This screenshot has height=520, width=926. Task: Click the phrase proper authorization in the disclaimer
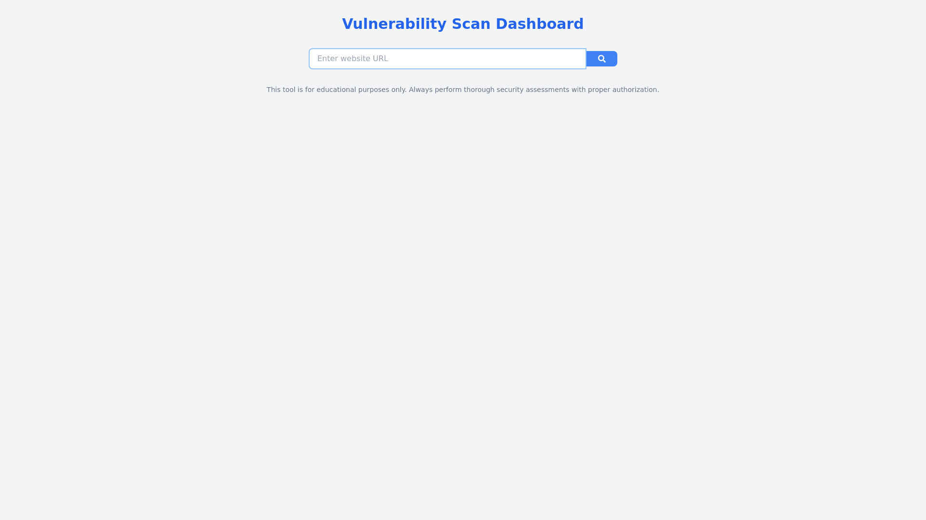[622, 90]
